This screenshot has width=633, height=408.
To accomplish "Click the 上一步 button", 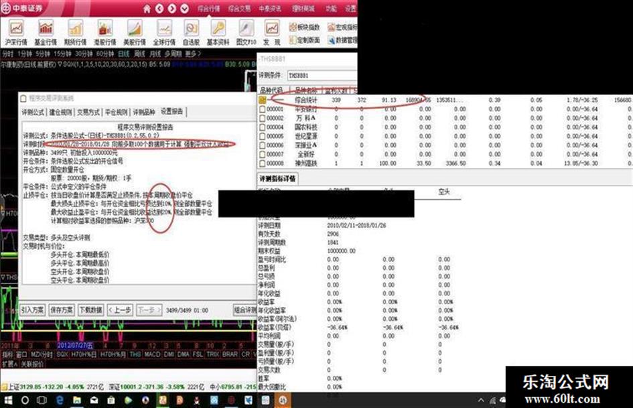I will coord(121,310).
